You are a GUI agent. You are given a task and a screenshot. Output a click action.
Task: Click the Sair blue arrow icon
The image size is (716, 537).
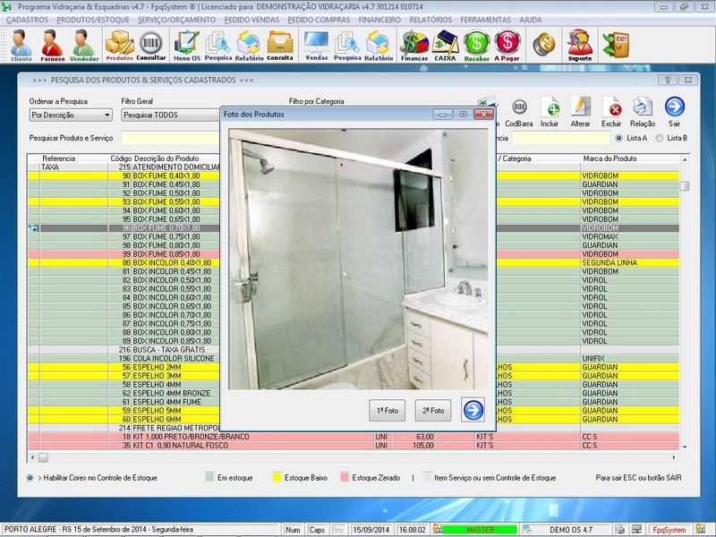tap(675, 112)
